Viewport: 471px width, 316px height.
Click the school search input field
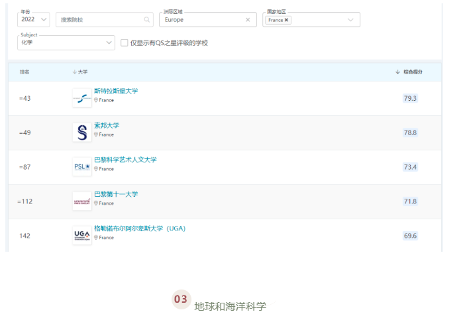99,20
